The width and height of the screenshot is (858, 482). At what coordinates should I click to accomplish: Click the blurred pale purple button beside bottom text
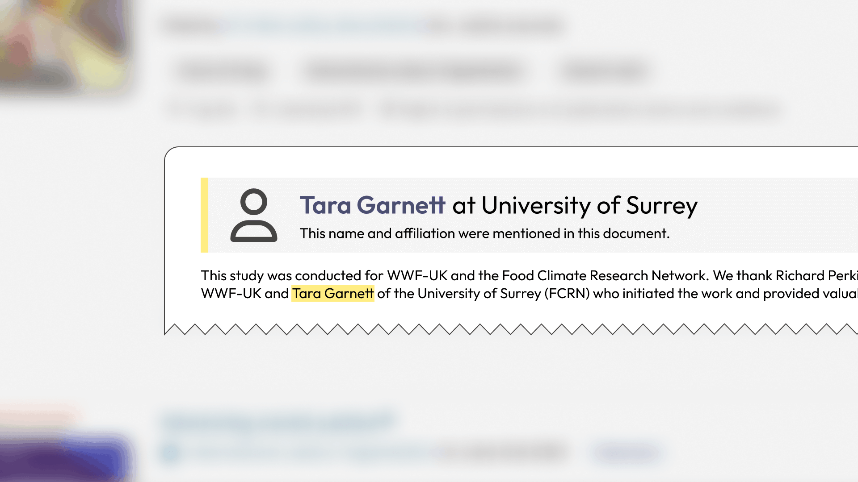pyautogui.click(x=627, y=453)
